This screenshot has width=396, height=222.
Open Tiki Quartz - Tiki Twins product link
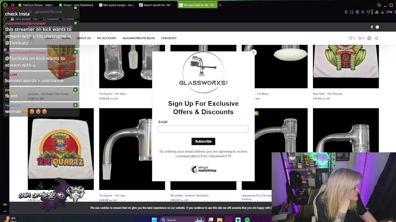pyautogui.click(x=113, y=94)
